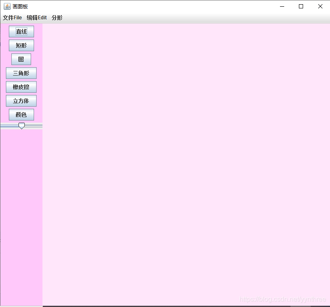Select the 直线 line tool button

tap(21, 31)
